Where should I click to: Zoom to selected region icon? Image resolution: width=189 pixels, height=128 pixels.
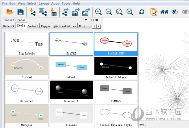[130, 12]
